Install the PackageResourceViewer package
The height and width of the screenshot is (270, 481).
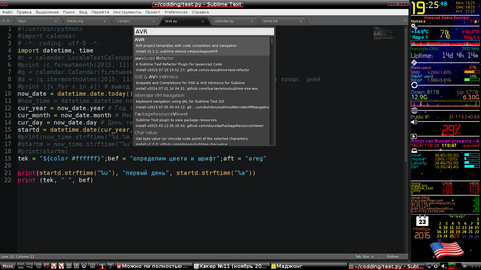[202, 120]
